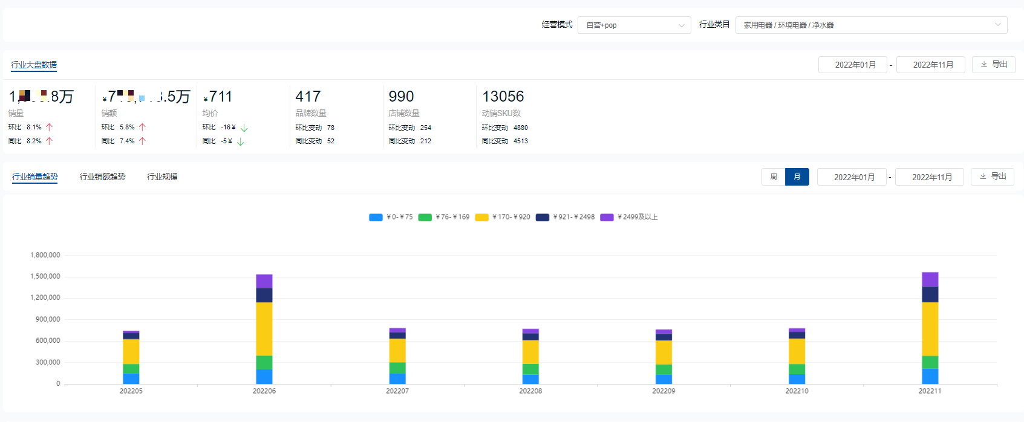
Task: Click the red up arrow beside 销额 同比 7.4%
Action: pos(142,141)
